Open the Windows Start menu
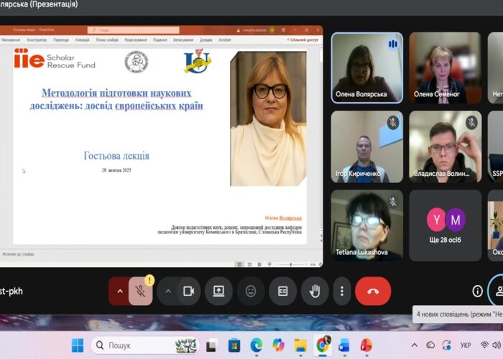The image size is (503, 359). pyautogui.click(x=77, y=345)
